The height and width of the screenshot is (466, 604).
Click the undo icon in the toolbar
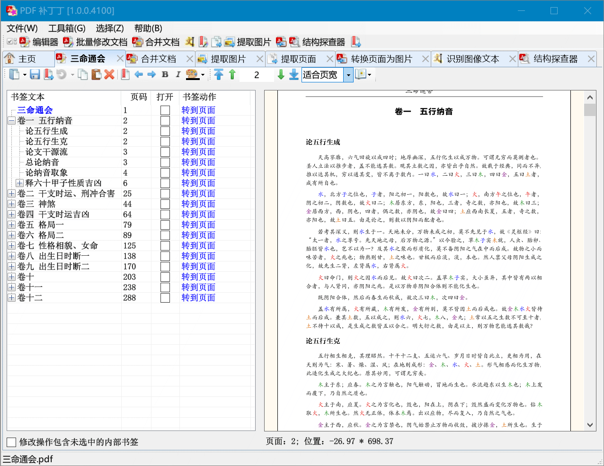click(x=61, y=74)
